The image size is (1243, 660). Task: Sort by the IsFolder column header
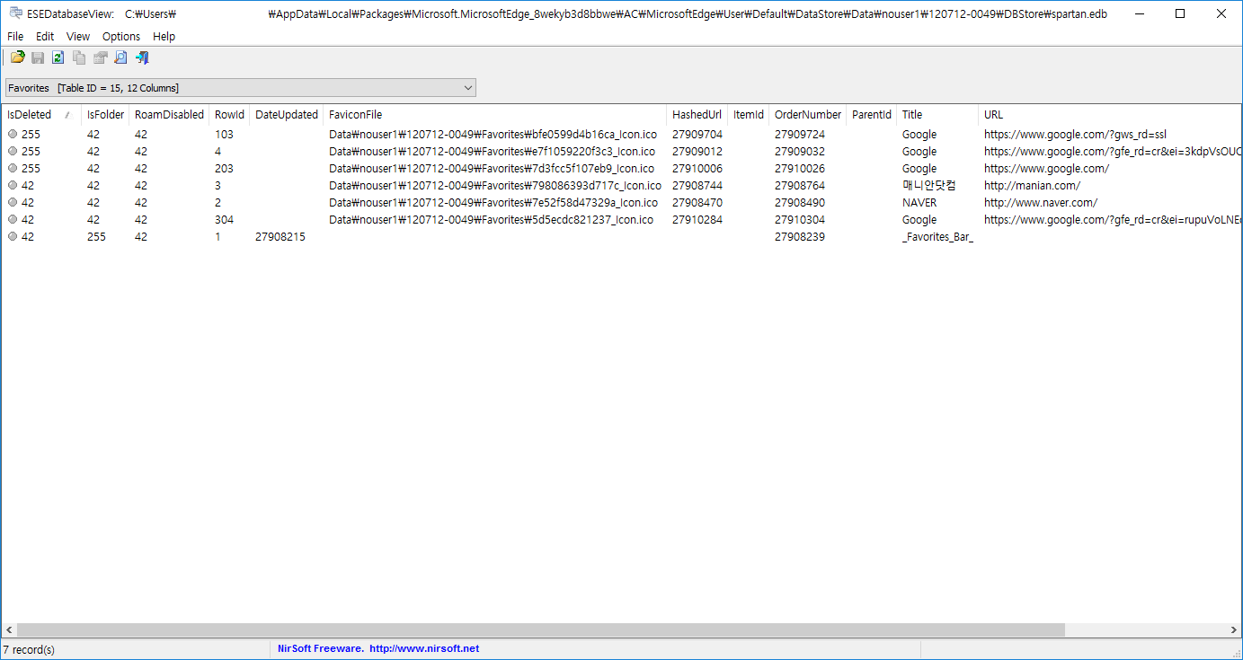(x=105, y=114)
